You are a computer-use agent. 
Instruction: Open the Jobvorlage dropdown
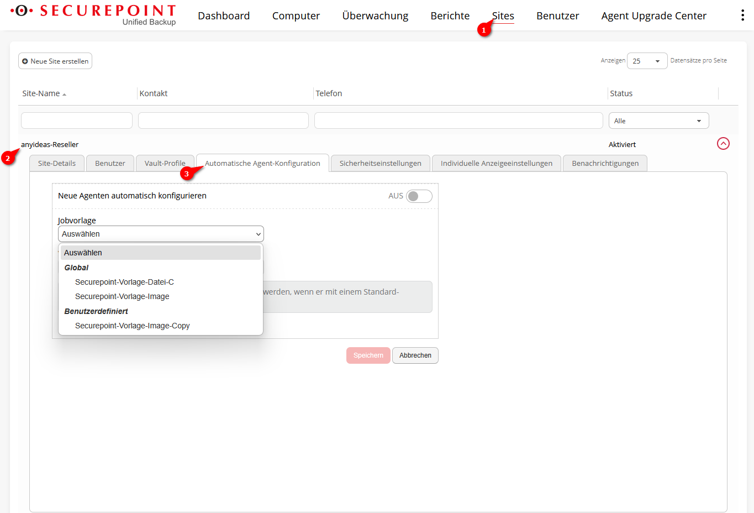click(x=161, y=234)
